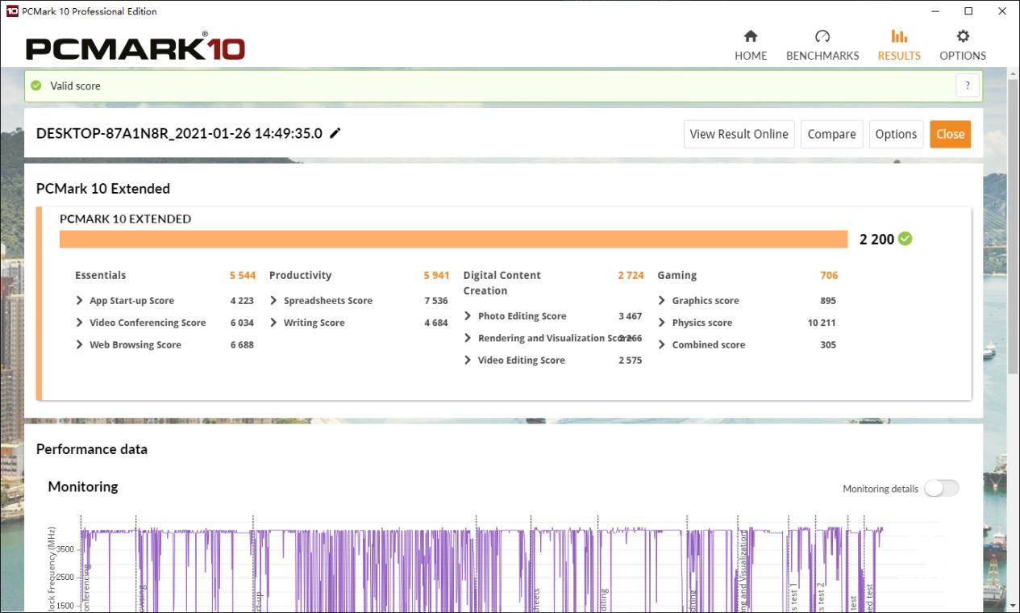Click the green Valid score checkmark icon

point(35,85)
